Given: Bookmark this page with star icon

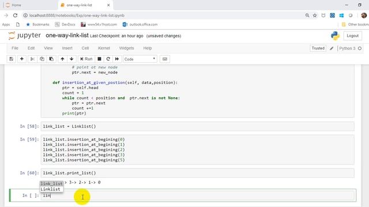Looking at the screenshot, I should point(315,16).
